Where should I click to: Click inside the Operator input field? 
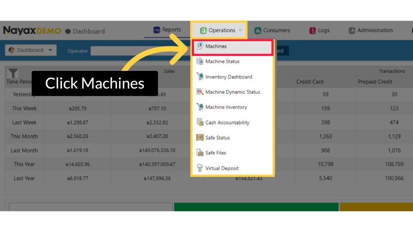138,51
